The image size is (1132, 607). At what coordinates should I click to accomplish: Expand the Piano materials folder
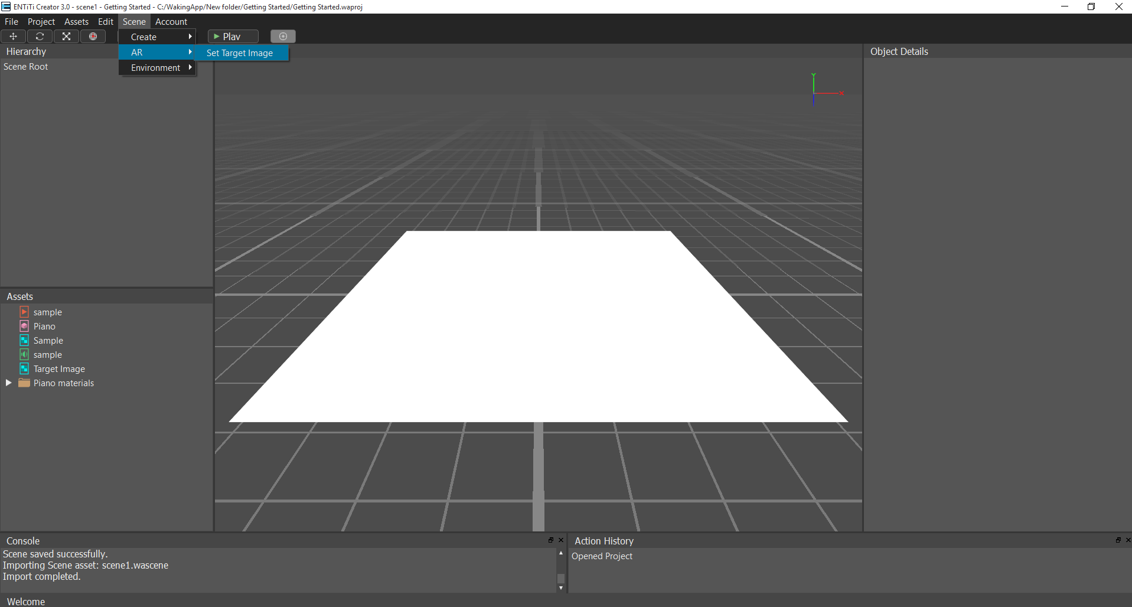8,383
